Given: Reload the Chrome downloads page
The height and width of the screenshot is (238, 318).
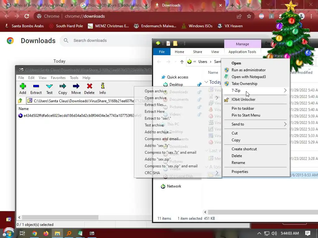Looking at the screenshot, I should coord(27,16).
